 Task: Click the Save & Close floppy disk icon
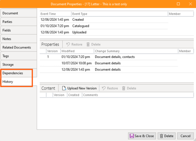[x=132, y=136]
